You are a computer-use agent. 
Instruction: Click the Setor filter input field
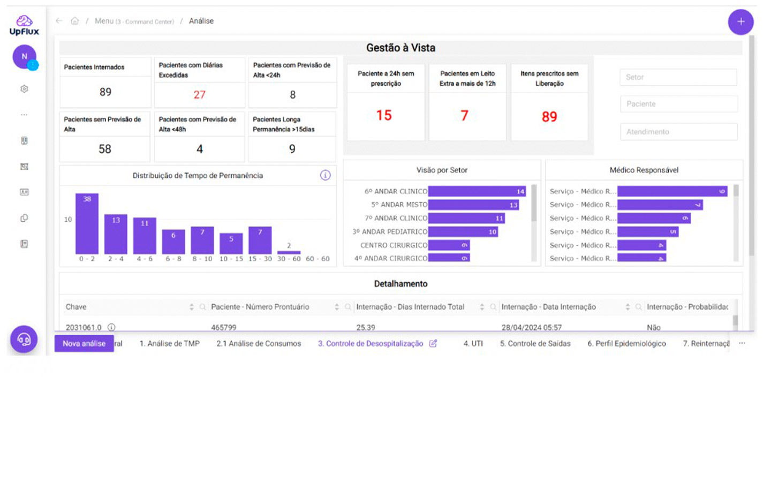tap(678, 77)
